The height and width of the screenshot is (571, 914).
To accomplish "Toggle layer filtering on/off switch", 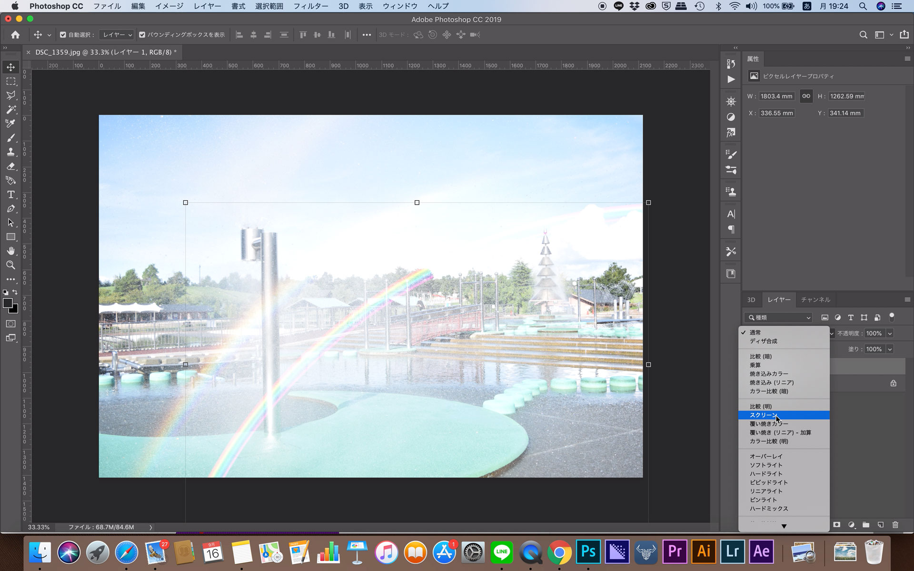I will [892, 317].
